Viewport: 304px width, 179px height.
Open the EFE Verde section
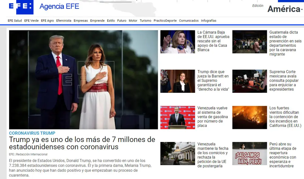[x=32, y=20]
